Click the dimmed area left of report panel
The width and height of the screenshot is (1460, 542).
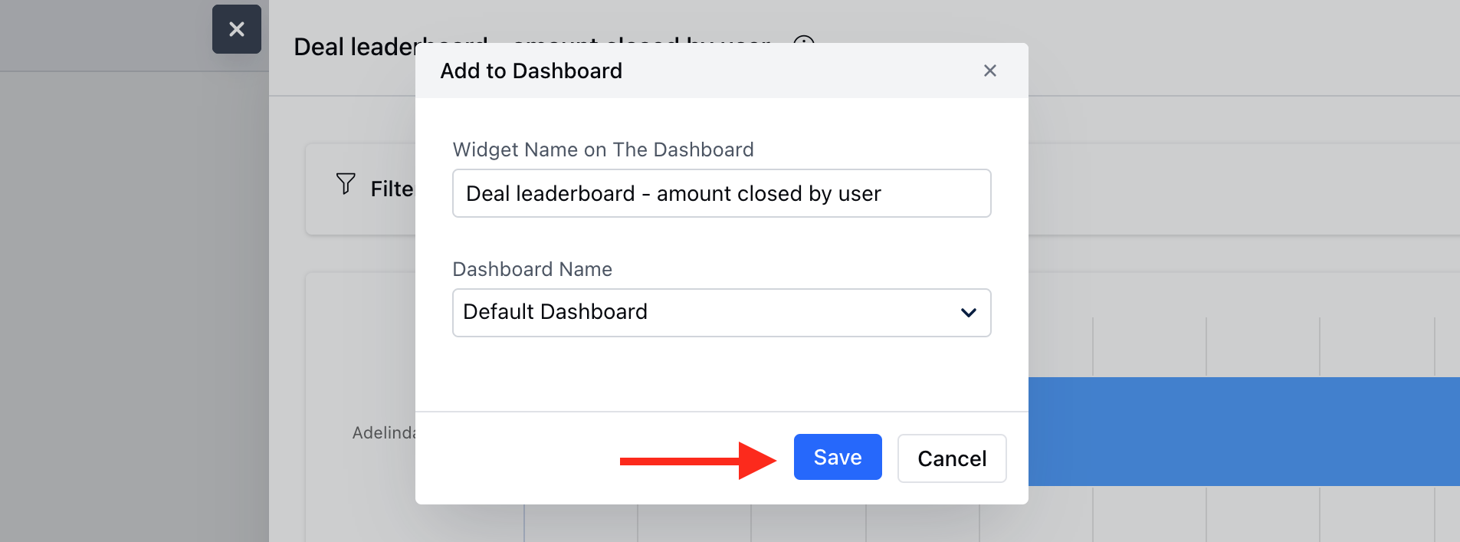tap(134, 307)
